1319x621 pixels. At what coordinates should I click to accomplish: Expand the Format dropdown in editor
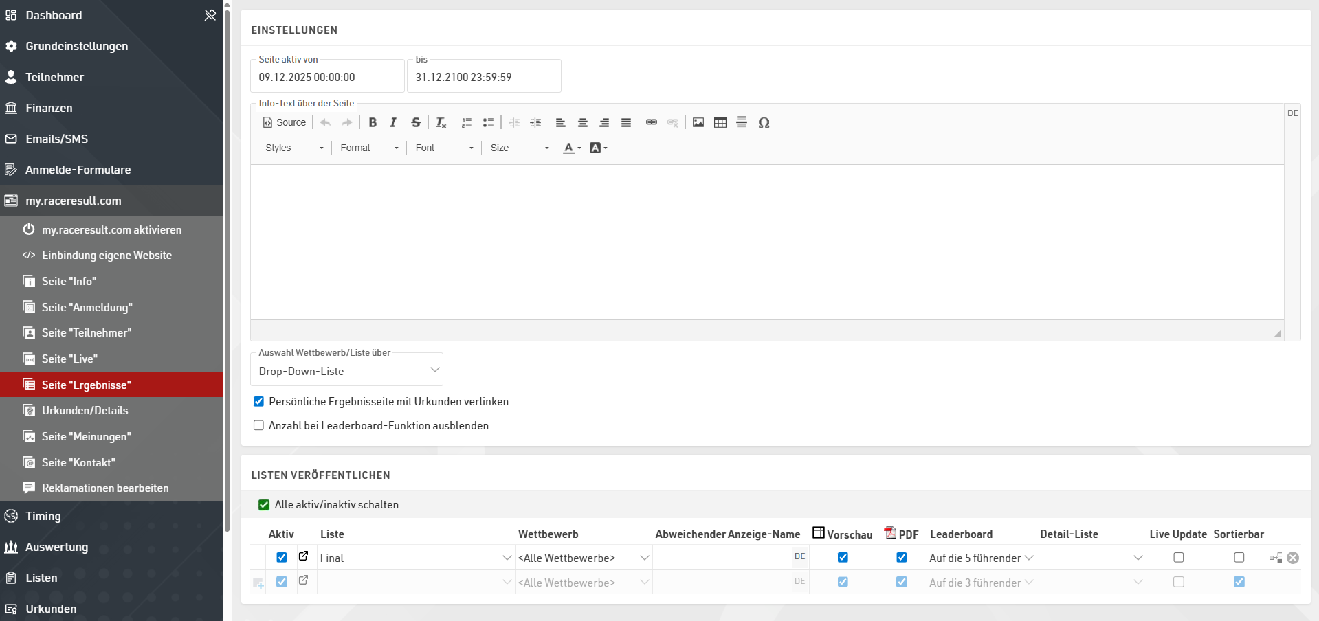click(x=369, y=148)
